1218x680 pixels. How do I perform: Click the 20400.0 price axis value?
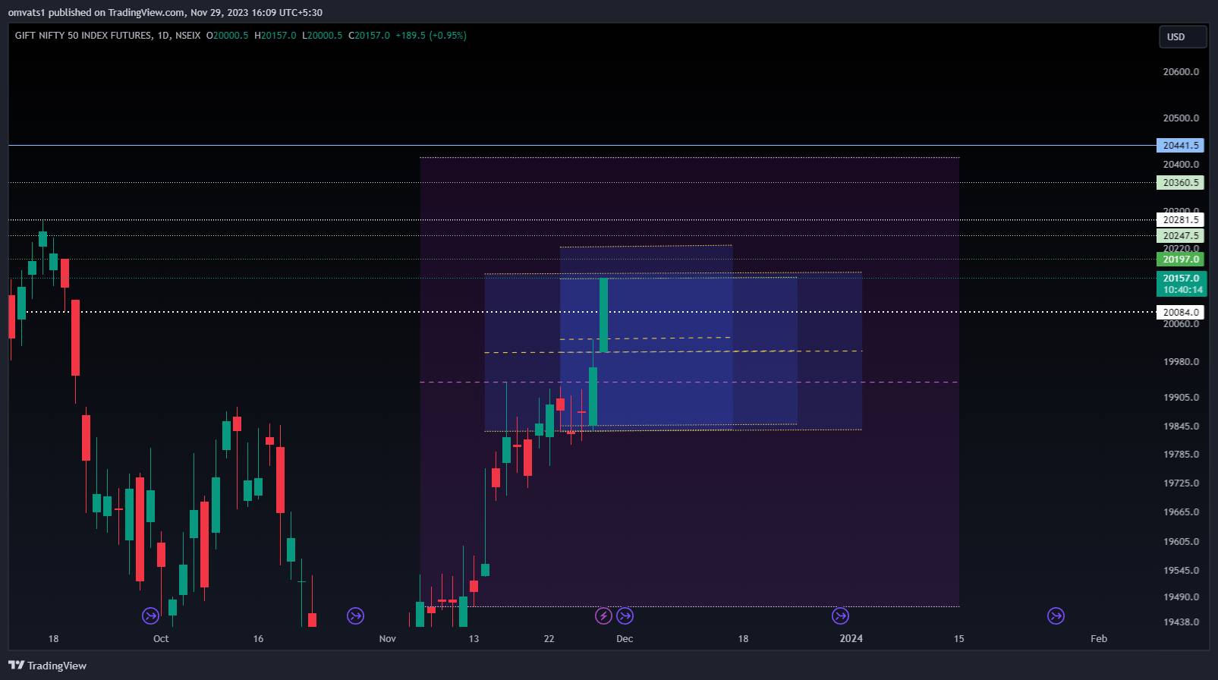[x=1181, y=165]
